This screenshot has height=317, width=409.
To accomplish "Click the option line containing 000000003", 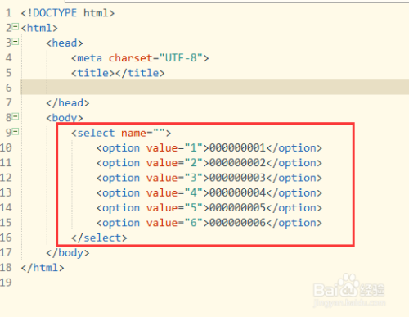I will coord(209,178).
